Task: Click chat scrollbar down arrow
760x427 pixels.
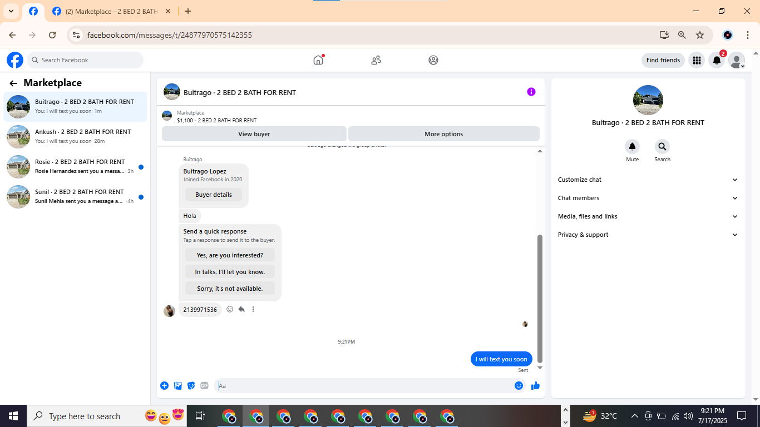Action: tap(540, 368)
